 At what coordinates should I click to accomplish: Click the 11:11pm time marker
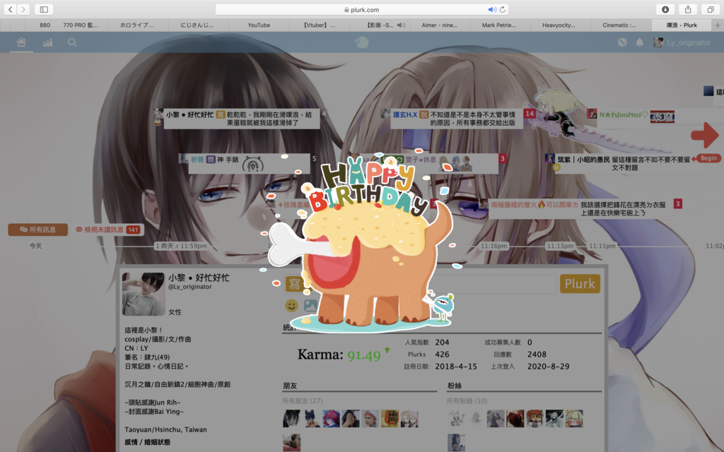coord(602,246)
